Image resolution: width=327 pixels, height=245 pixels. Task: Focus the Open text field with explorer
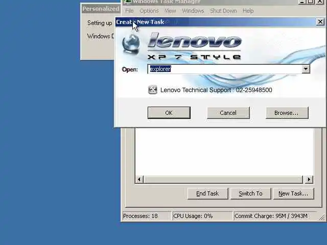click(225, 69)
